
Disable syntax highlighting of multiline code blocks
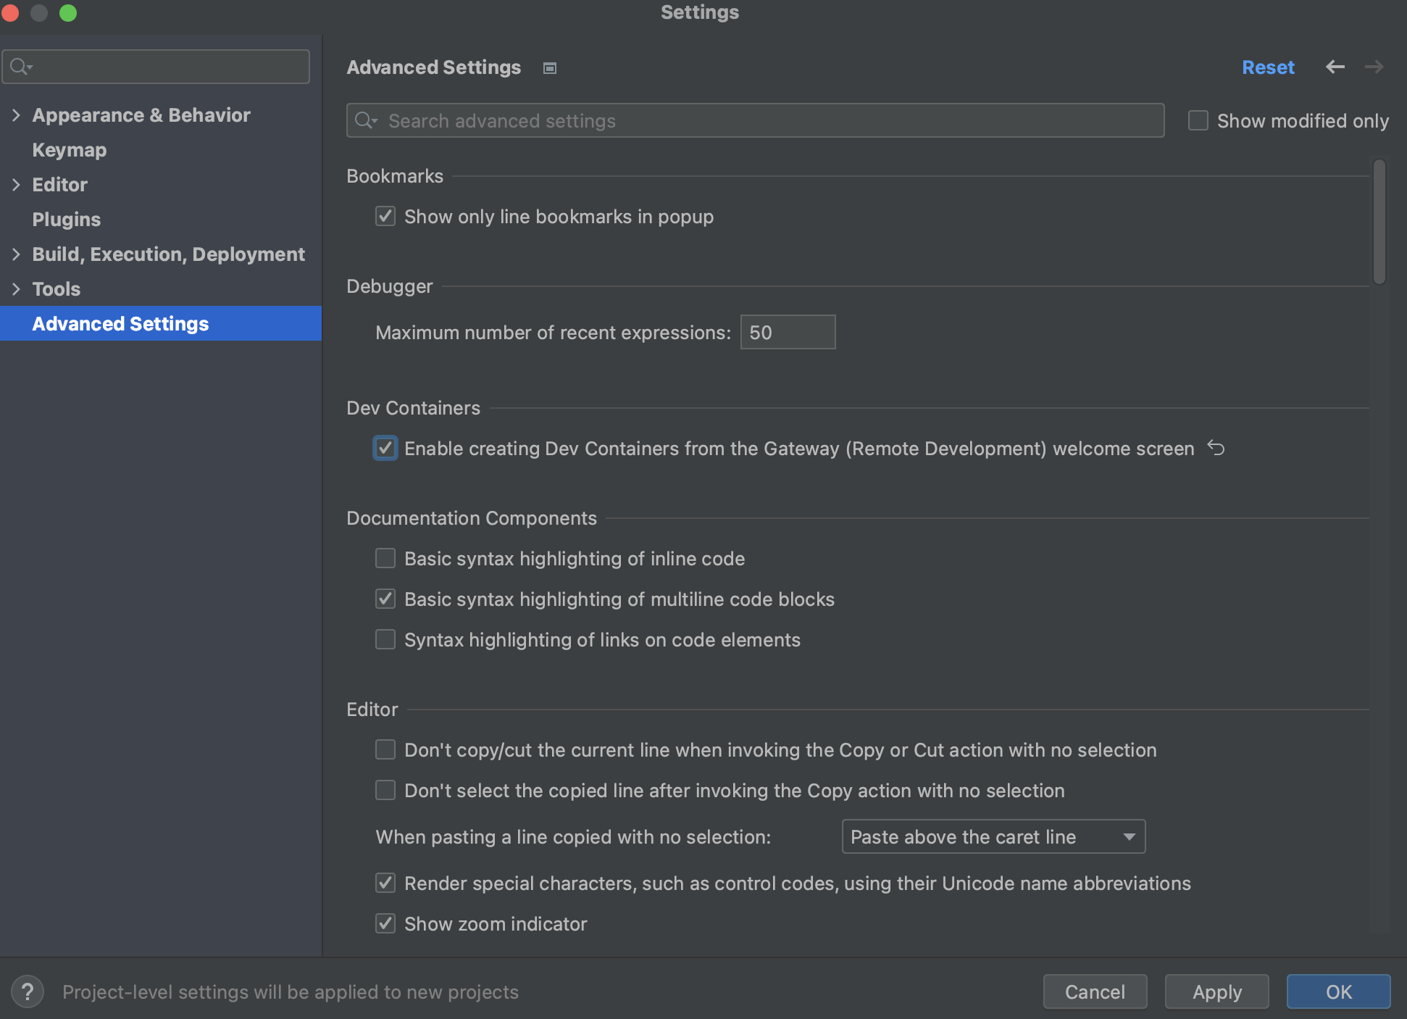(385, 599)
